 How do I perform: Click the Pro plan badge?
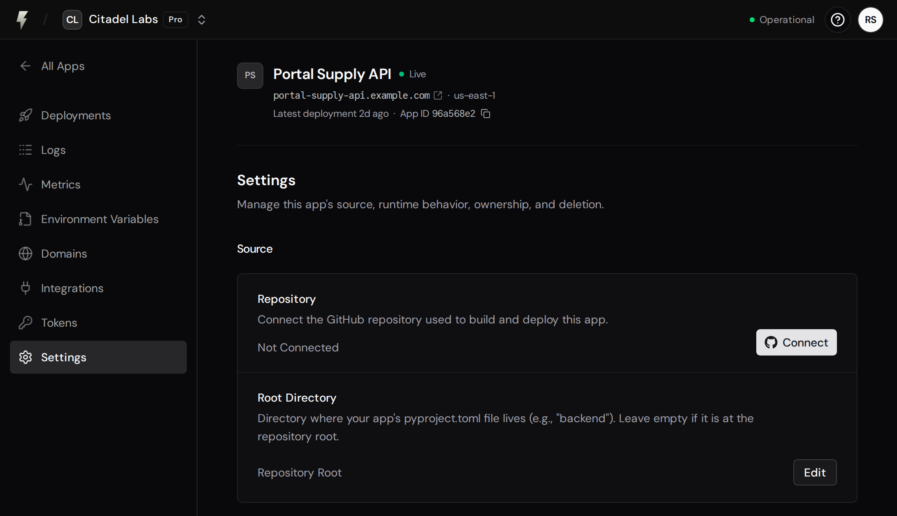(x=176, y=20)
